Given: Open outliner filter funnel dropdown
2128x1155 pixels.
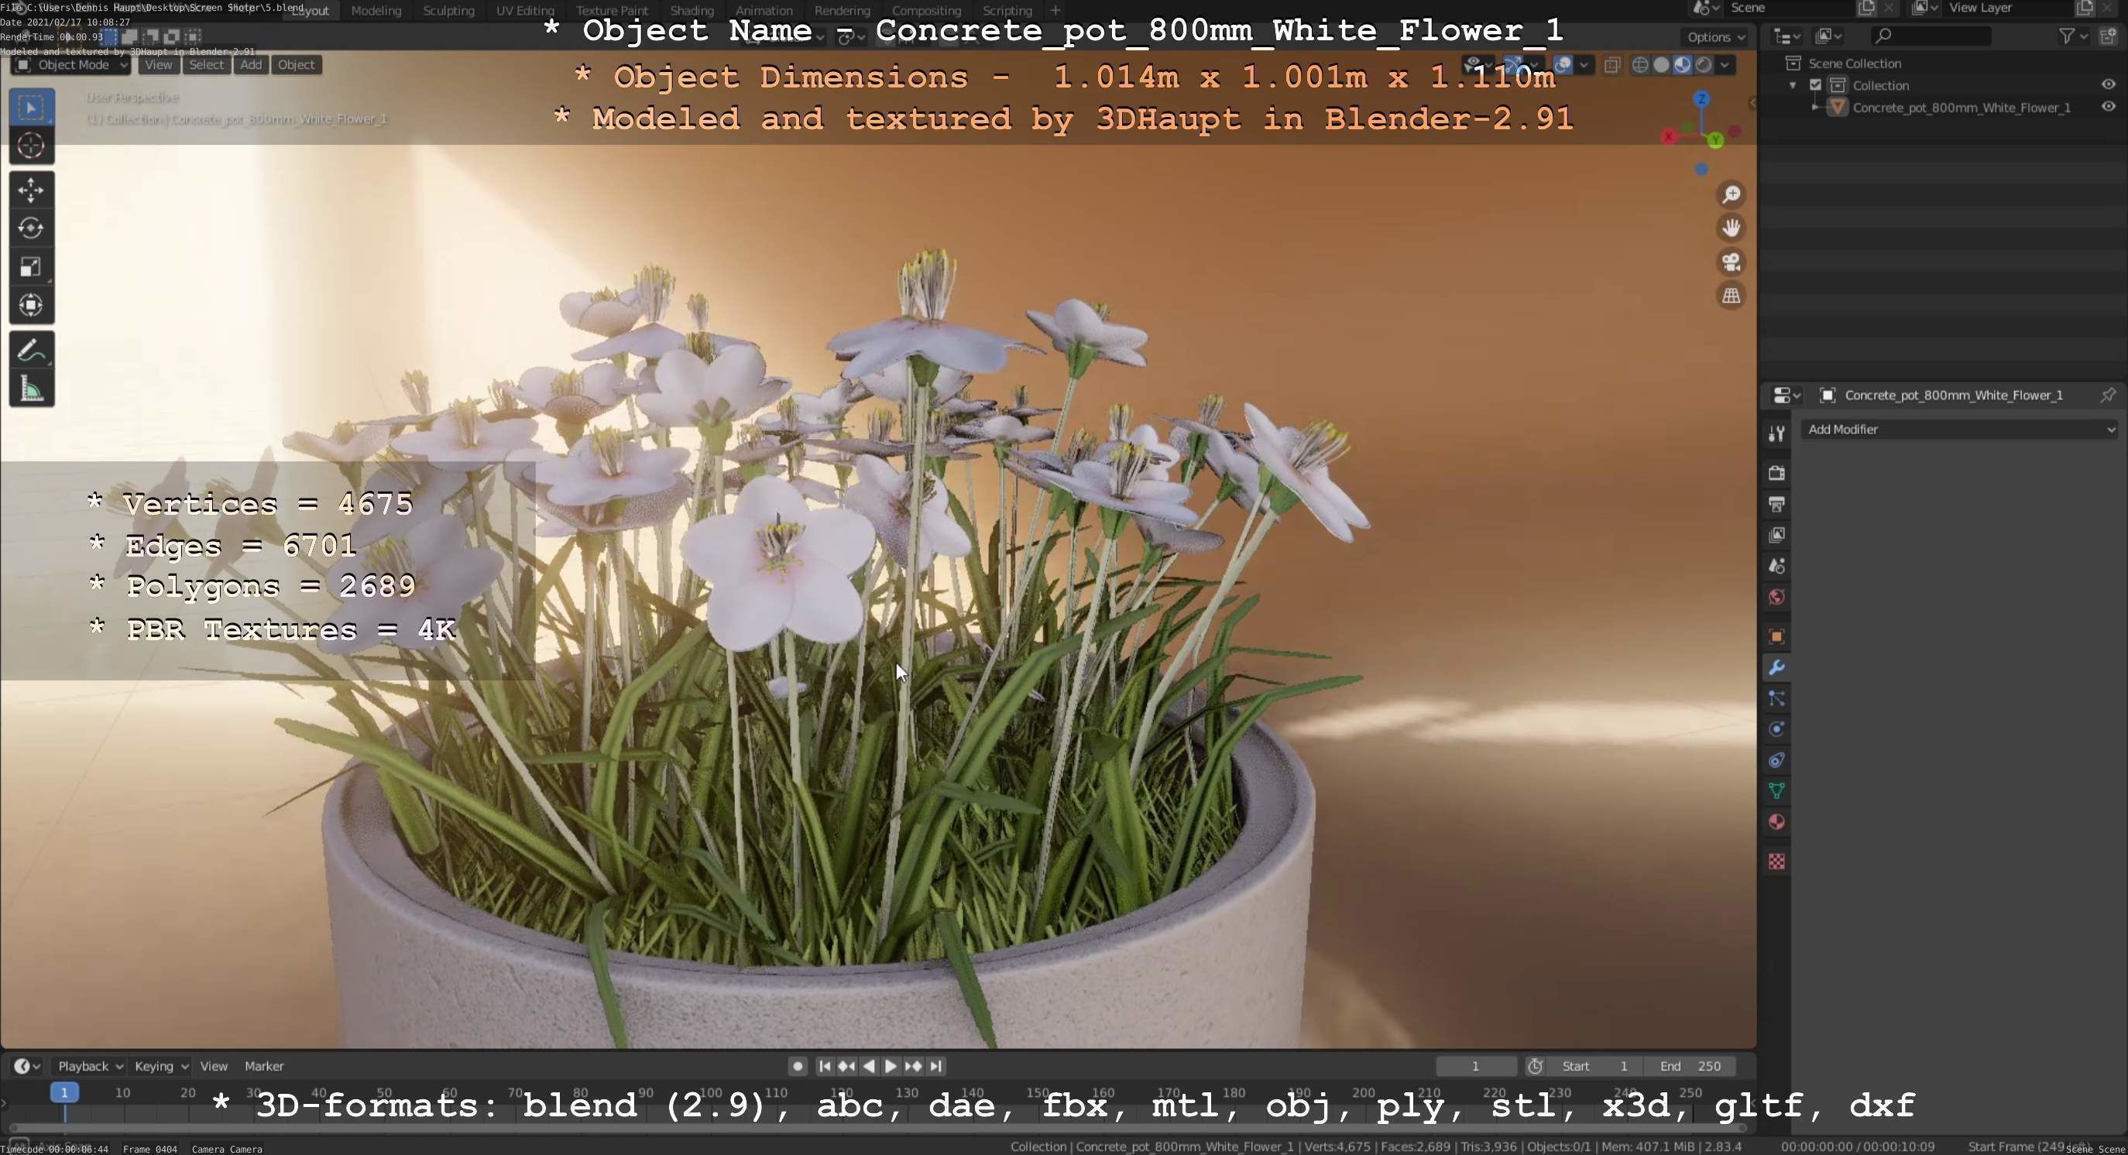Looking at the screenshot, I should coord(2074,36).
